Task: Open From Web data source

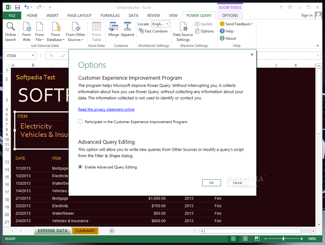Action: [x=27, y=32]
